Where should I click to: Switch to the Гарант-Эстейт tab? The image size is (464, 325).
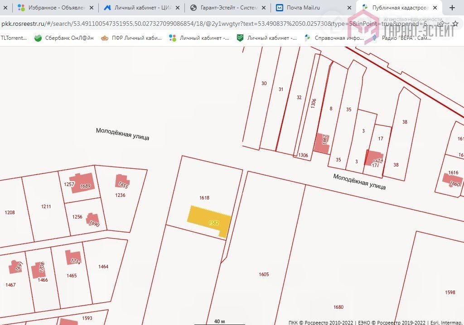click(224, 8)
